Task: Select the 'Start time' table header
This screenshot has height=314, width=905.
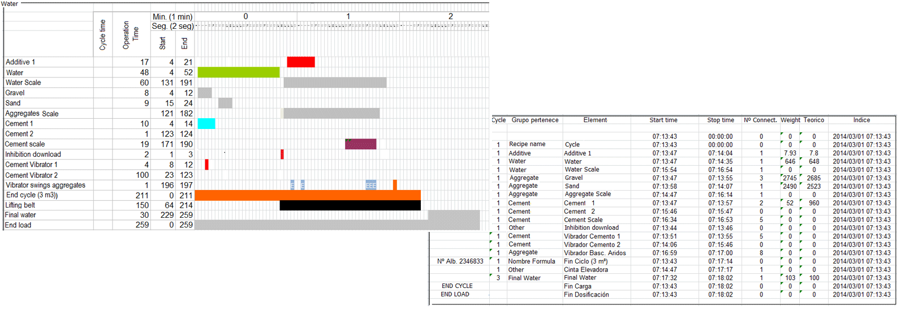Action: pos(663,120)
